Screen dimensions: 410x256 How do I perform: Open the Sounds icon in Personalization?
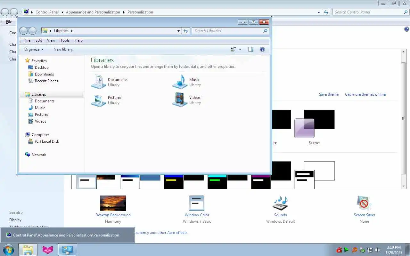tap(280, 203)
